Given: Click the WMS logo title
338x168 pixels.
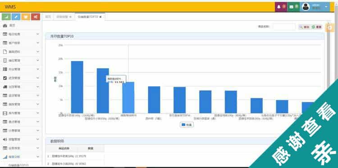Looking at the screenshot, I should [10, 7].
